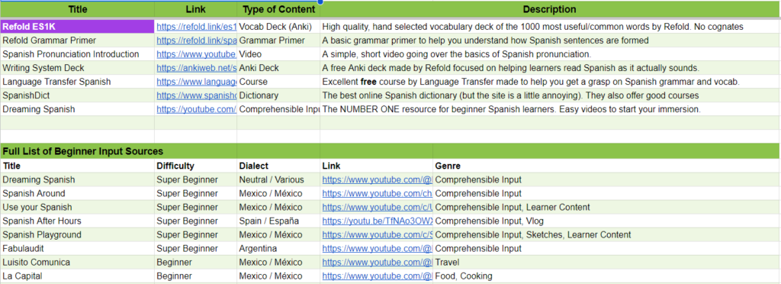781x284 pixels.
Task: Select the Vocab Deck (Anki) cell
Action: (x=278, y=27)
